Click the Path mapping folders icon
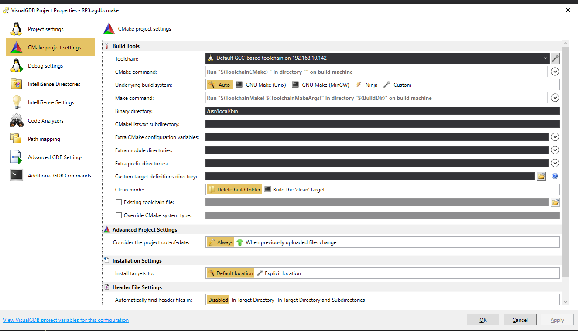 pos(16,139)
